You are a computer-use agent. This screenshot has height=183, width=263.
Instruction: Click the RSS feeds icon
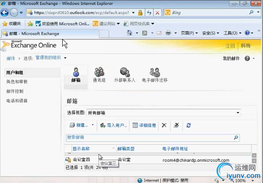click(x=145, y=33)
